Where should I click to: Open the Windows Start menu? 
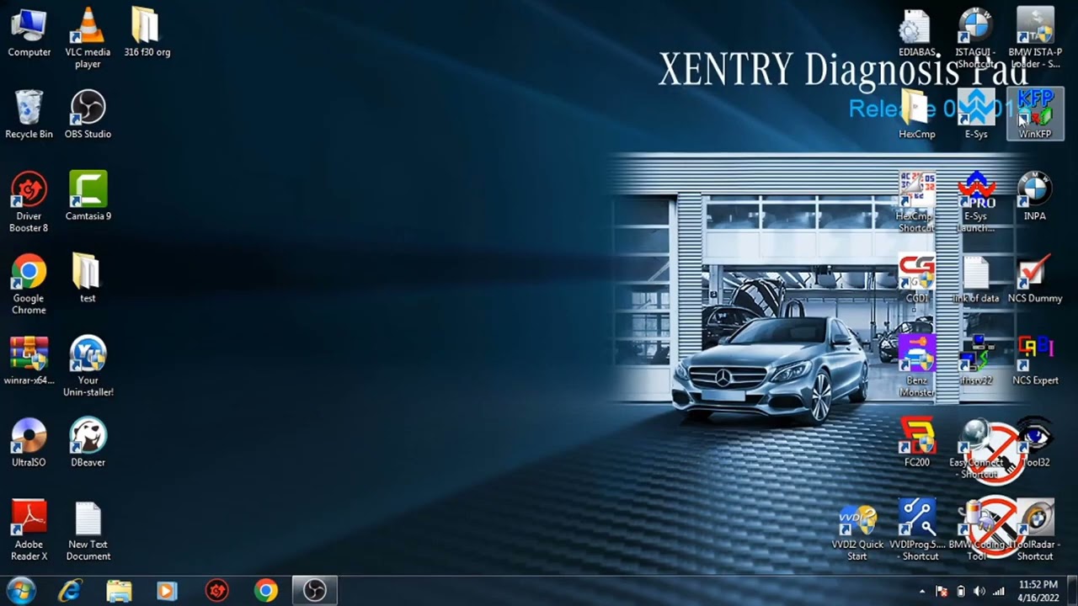tap(21, 591)
